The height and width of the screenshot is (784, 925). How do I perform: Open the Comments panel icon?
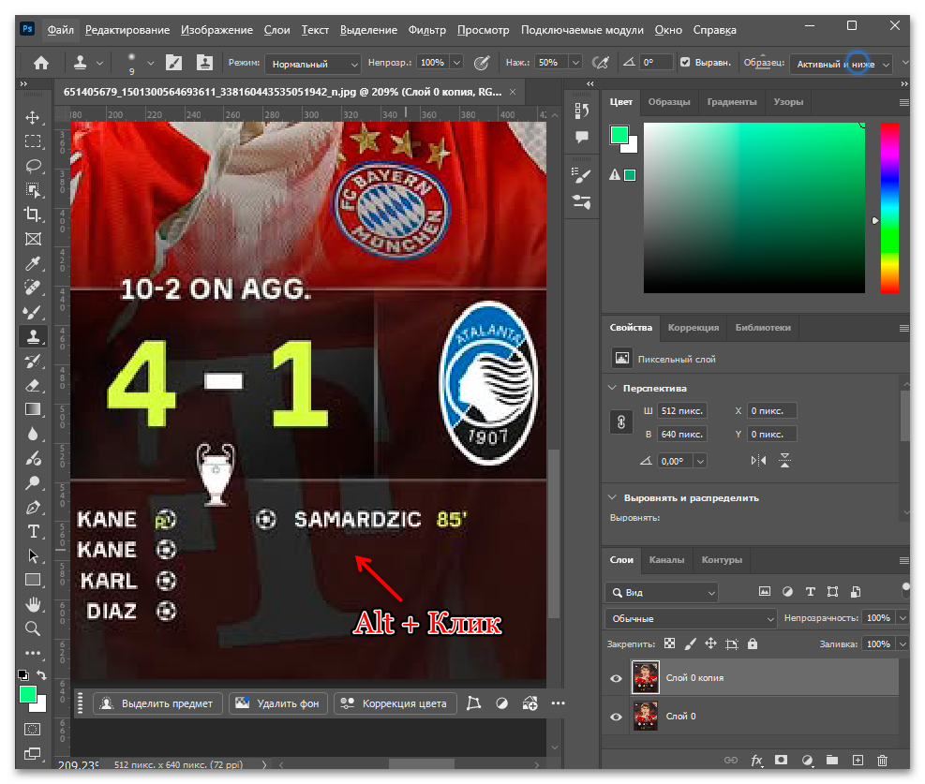tap(582, 138)
